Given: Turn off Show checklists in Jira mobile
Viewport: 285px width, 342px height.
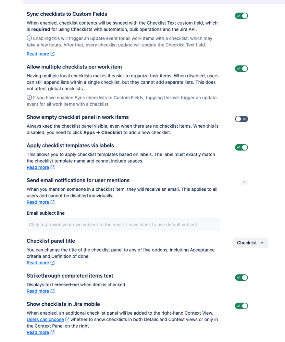Looking at the screenshot, I should 241,306.
